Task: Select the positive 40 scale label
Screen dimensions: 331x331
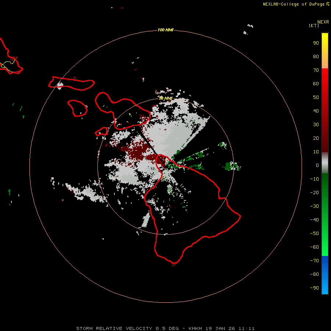Action: point(316,111)
